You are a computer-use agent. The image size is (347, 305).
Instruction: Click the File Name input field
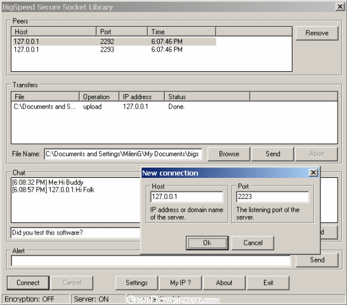pos(123,154)
